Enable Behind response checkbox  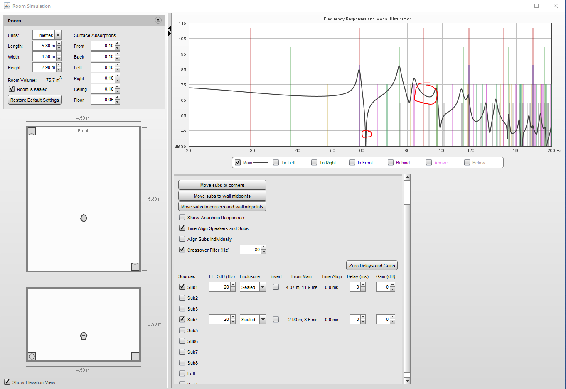tap(391, 162)
